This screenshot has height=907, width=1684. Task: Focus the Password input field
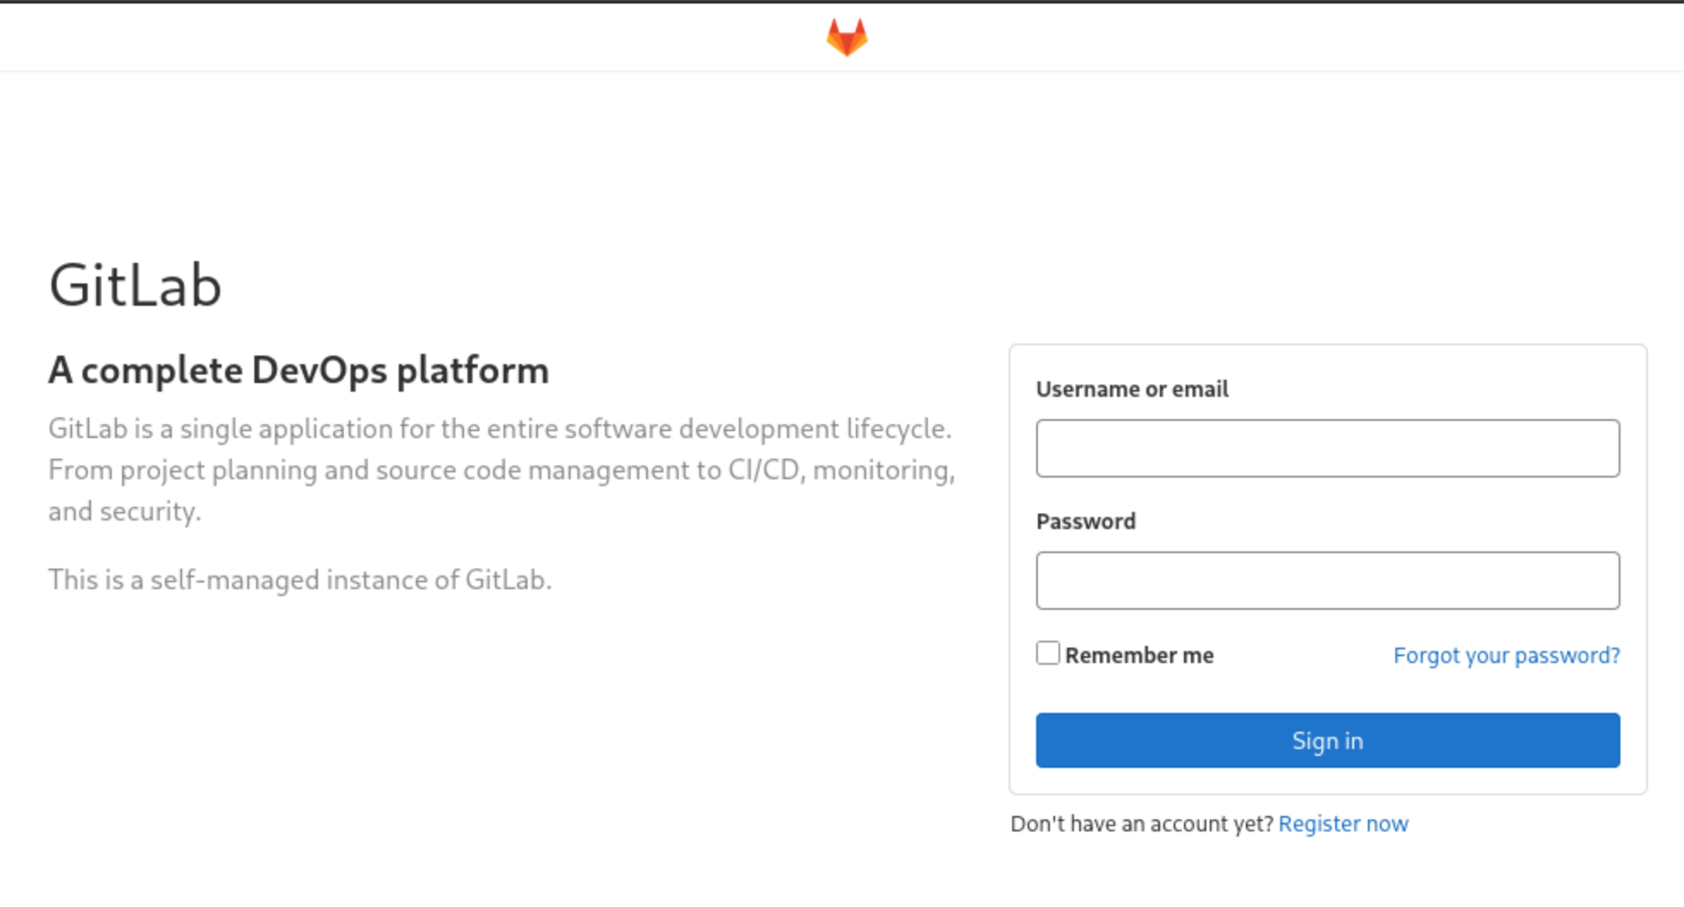[1327, 581]
